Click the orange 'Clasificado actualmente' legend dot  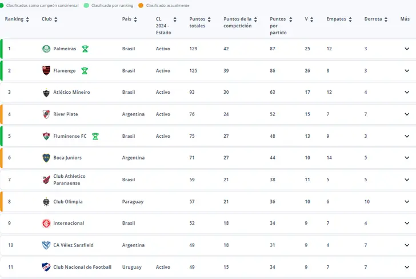click(x=141, y=5)
